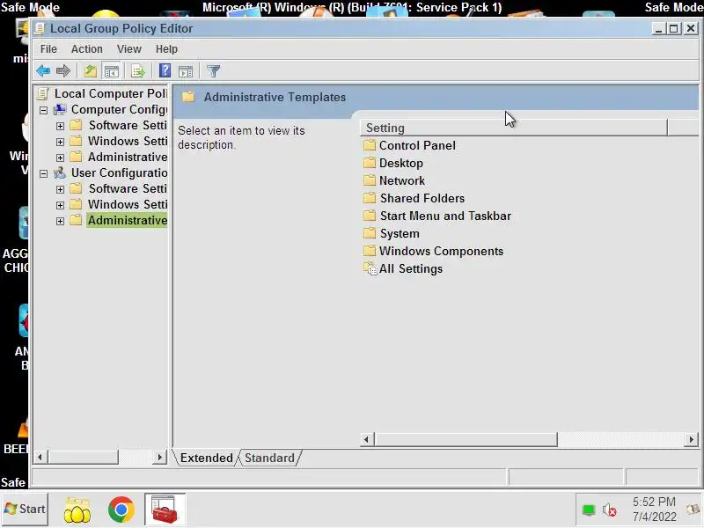Viewport: 704px width, 528px height.
Task: Collapse the User Configuration node
Action: (43, 173)
